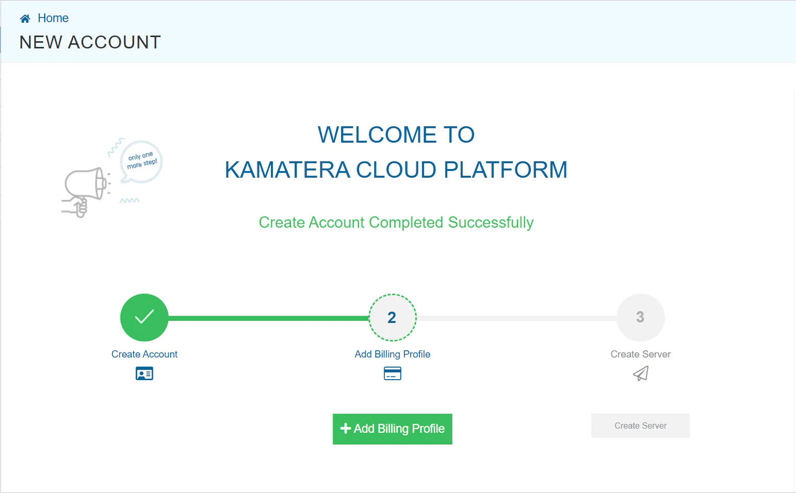The height and width of the screenshot is (493, 796).
Task: Select step 2 dashed circle
Action: (393, 317)
